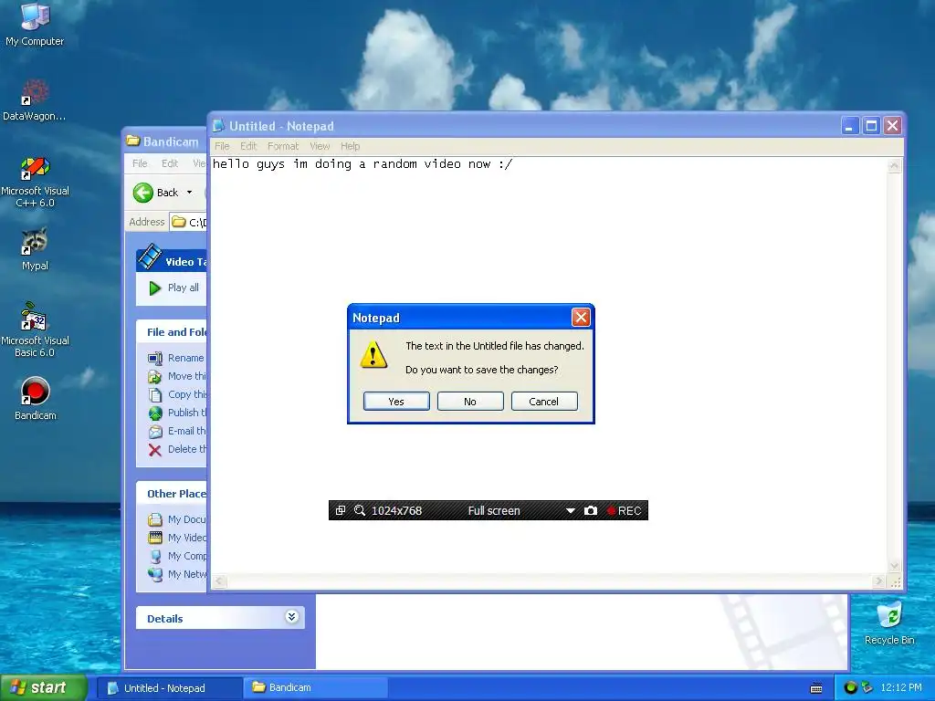Open the Notepad View menu
The image size is (935, 701).
pyautogui.click(x=320, y=146)
